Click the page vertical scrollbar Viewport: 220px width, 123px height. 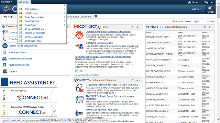[x=219, y=11]
